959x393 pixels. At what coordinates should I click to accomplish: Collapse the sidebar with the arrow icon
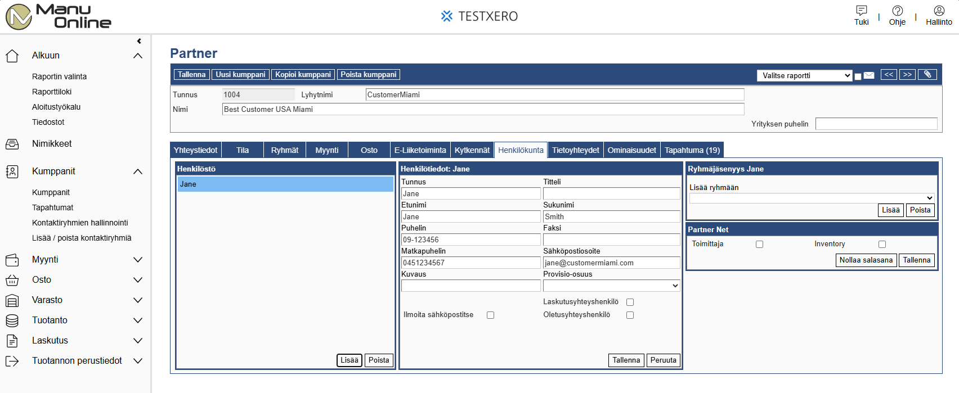coord(139,41)
